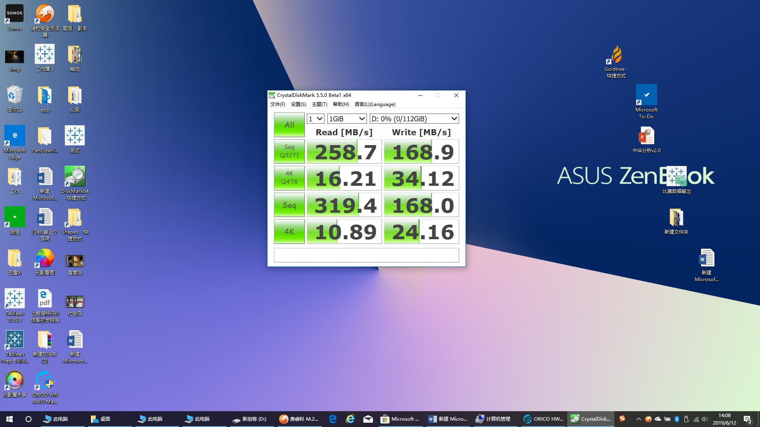The image size is (760, 427).
Task: Start the 4K Q4T8 benchmark
Action: [289, 178]
